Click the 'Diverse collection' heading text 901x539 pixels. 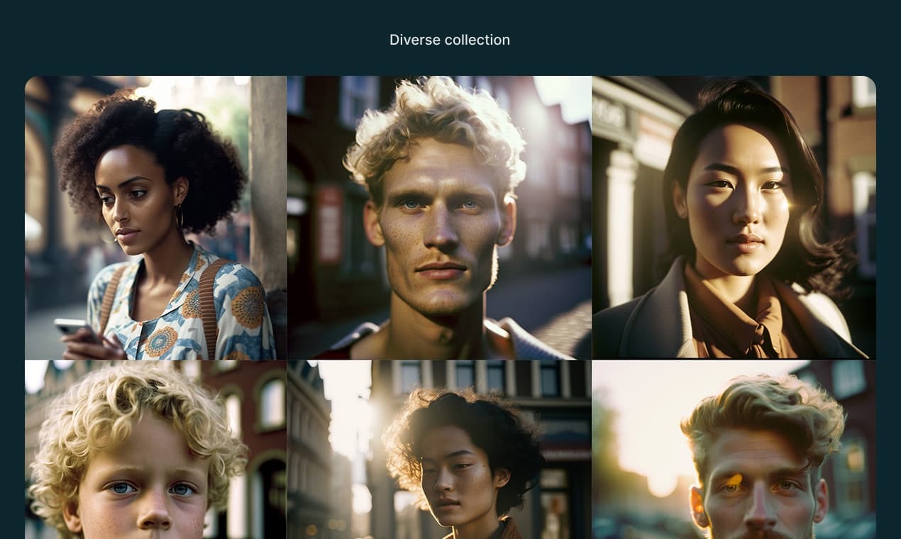coord(449,40)
